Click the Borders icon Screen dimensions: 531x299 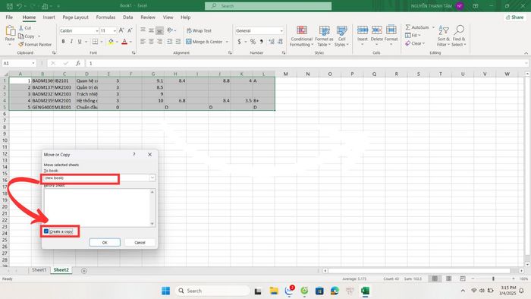click(95, 41)
